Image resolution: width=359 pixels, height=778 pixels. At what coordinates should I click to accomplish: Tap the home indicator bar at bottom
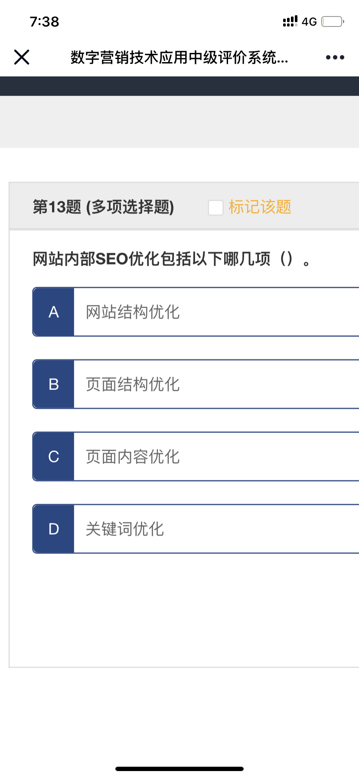179,769
